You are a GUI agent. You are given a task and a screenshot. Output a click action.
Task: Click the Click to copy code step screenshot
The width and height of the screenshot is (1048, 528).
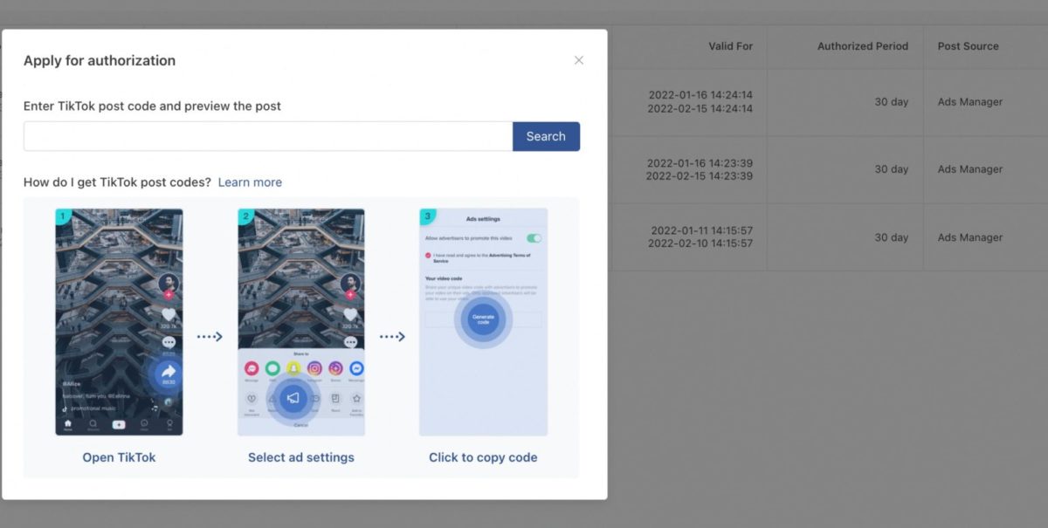click(483, 322)
